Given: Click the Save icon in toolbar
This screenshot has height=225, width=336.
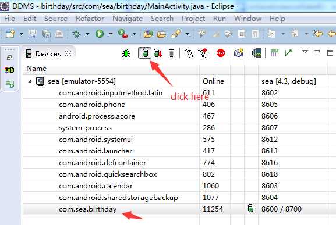Looking at the screenshot, I should 33,34.
